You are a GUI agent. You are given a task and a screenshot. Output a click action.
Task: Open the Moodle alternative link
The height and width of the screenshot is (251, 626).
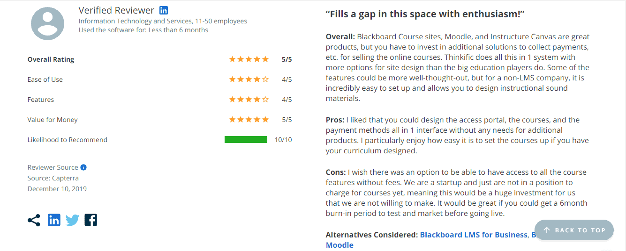pyautogui.click(x=339, y=245)
